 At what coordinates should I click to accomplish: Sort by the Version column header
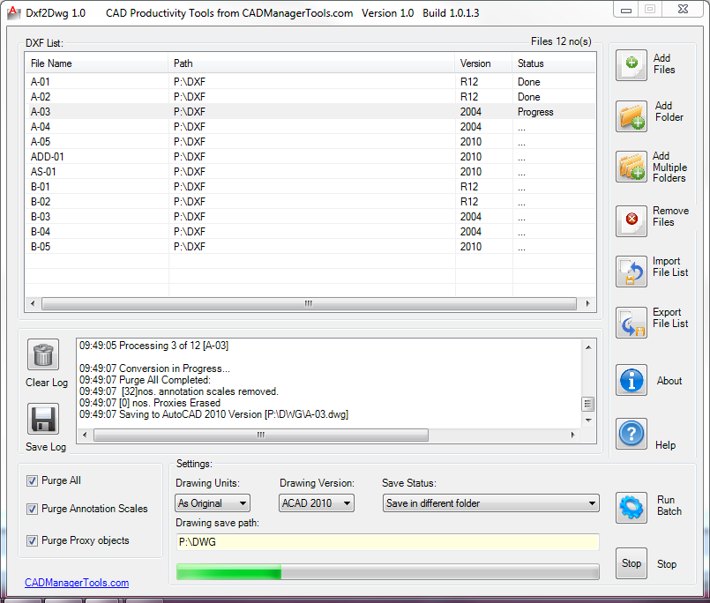coord(483,63)
